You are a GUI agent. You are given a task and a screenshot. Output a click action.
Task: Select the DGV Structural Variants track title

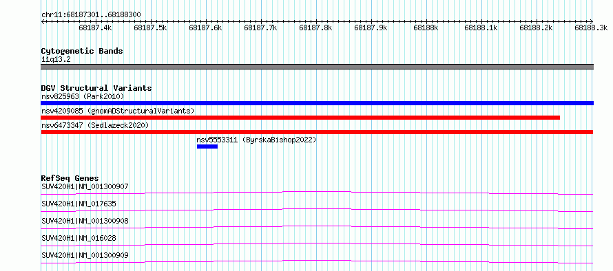click(x=96, y=88)
